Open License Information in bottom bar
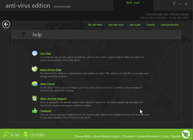 (x=148, y=136)
